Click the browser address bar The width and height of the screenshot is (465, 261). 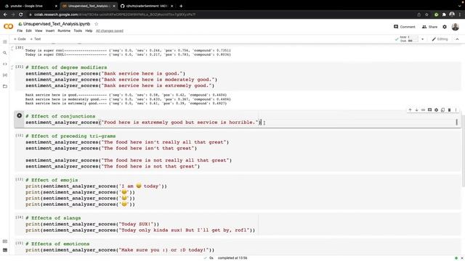219,14
